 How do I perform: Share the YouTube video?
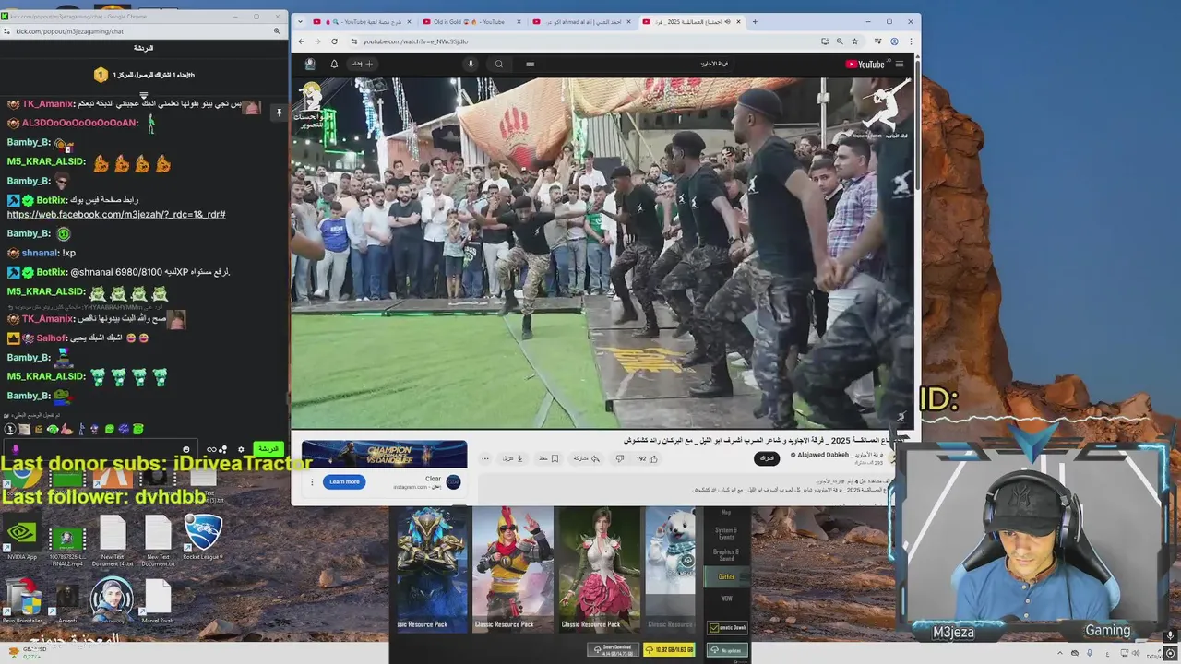(x=587, y=458)
